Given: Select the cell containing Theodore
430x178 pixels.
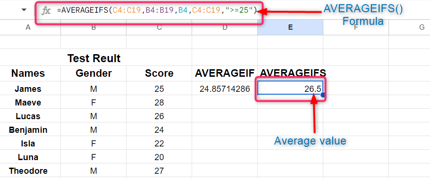Looking at the screenshot, I should (28, 170).
